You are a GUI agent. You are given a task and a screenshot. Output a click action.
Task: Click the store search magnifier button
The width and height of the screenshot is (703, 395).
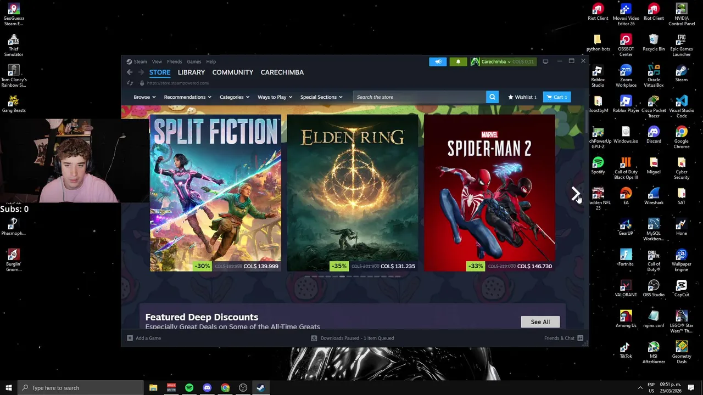pyautogui.click(x=492, y=97)
